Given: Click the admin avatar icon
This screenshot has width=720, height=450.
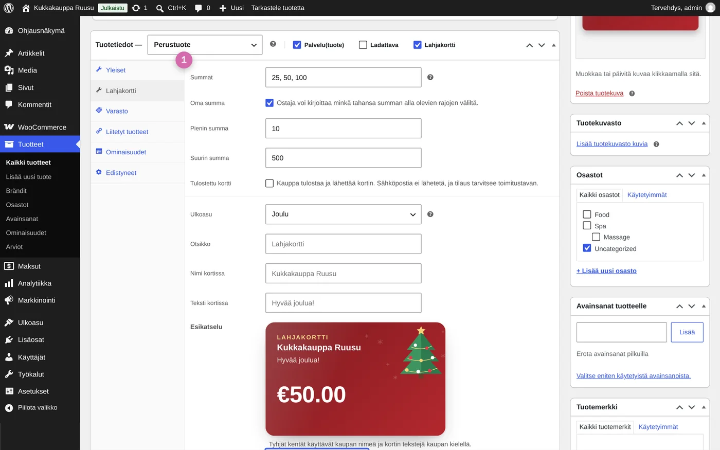Looking at the screenshot, I should [x=710, y=8].
